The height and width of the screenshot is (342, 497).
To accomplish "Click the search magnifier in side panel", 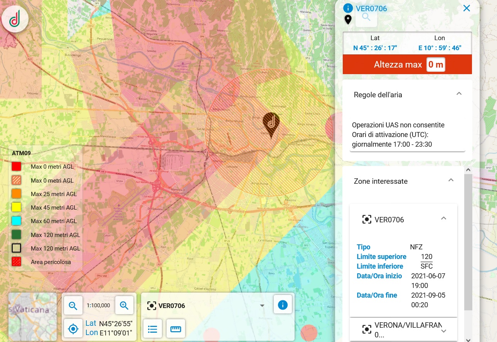I will pyautogui.click(x=366, y=17).
